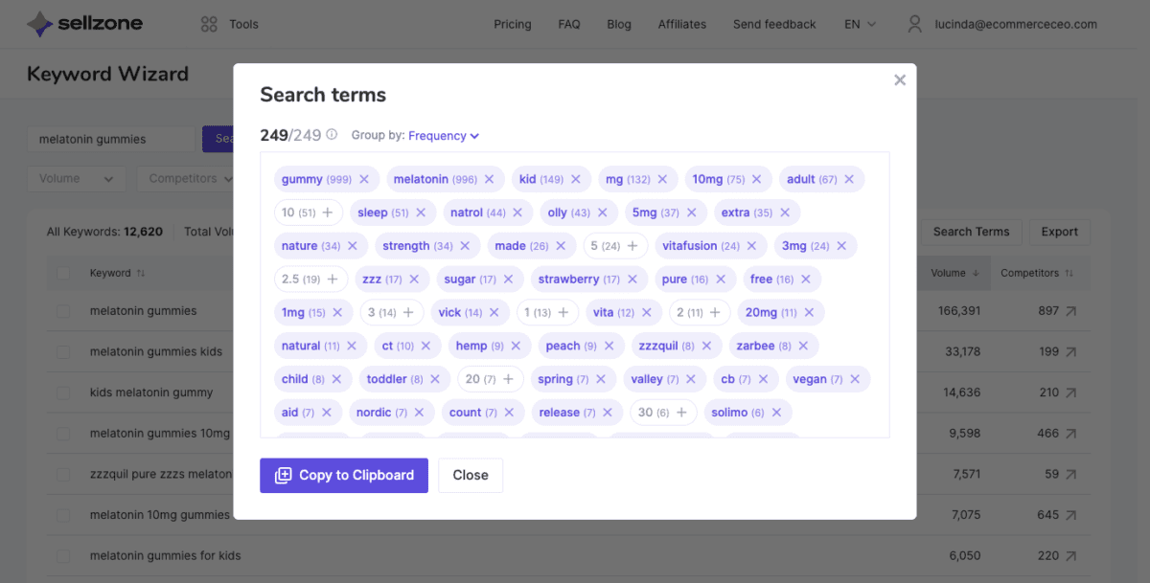Remove the 'adult' tag
The width and height of the screenshot is (1150, 583).
[x=849, y=179]
